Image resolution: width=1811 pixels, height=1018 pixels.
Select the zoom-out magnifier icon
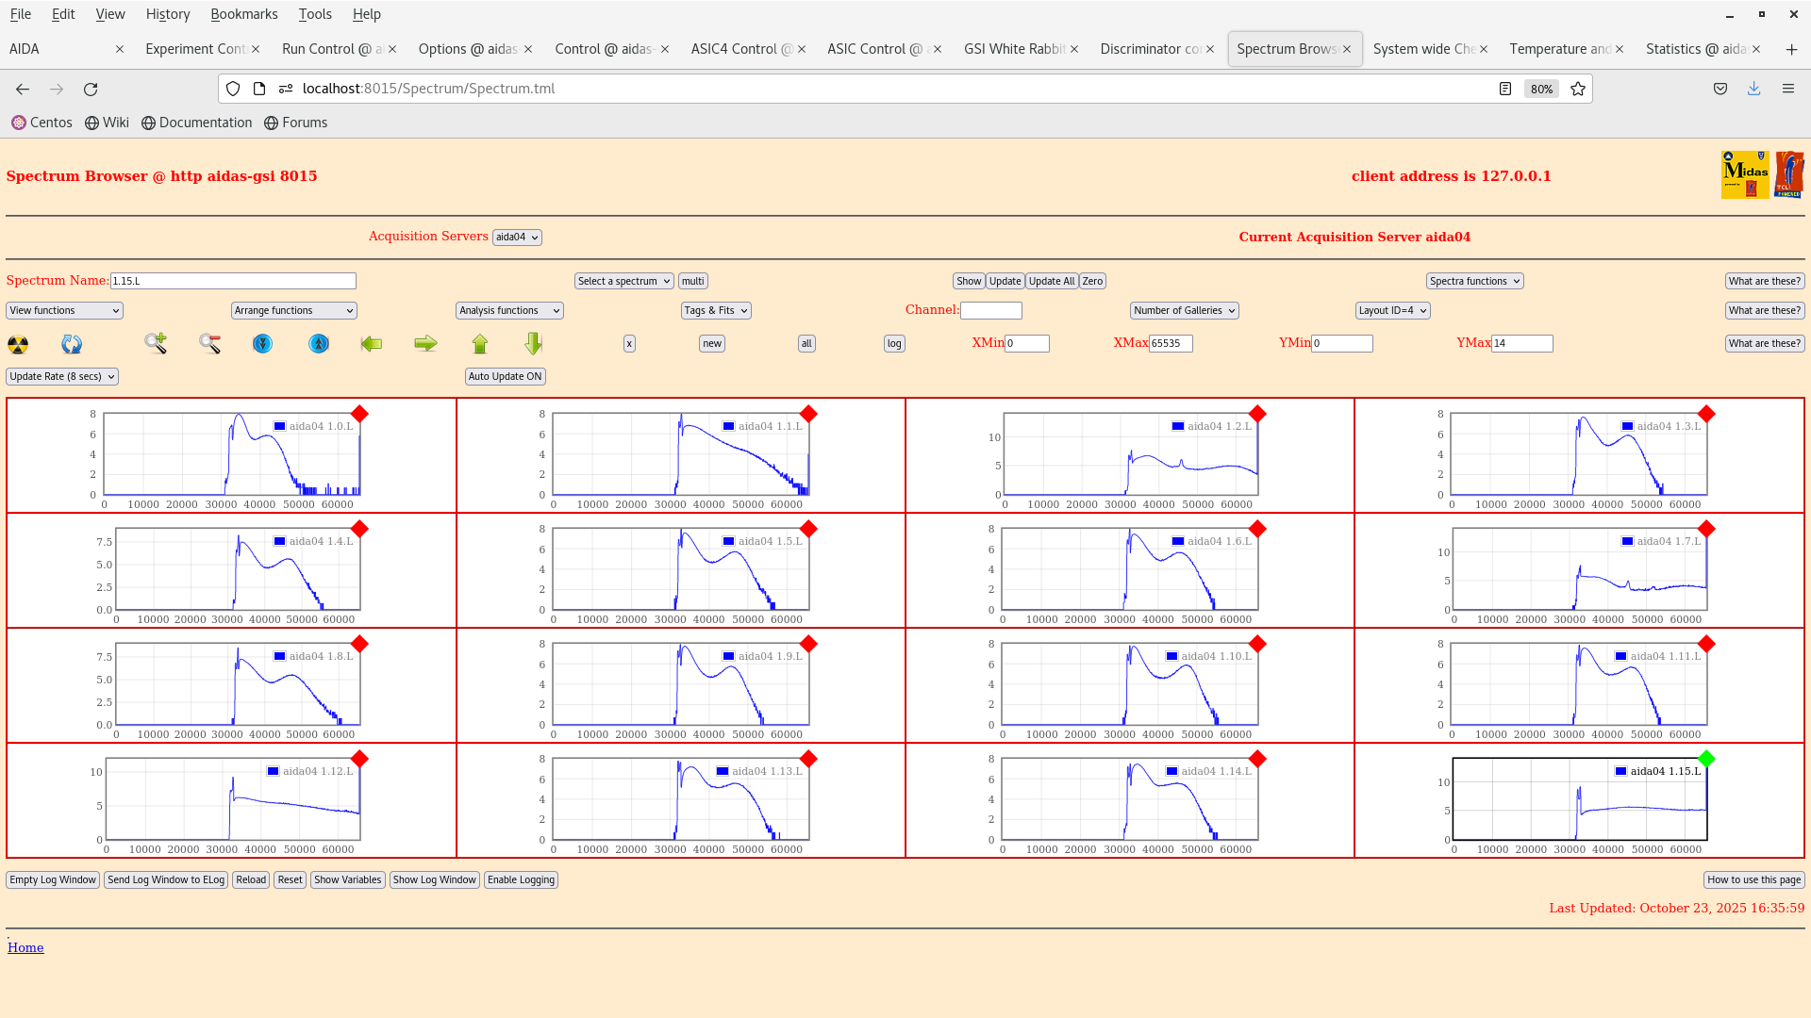coord(209,344)
